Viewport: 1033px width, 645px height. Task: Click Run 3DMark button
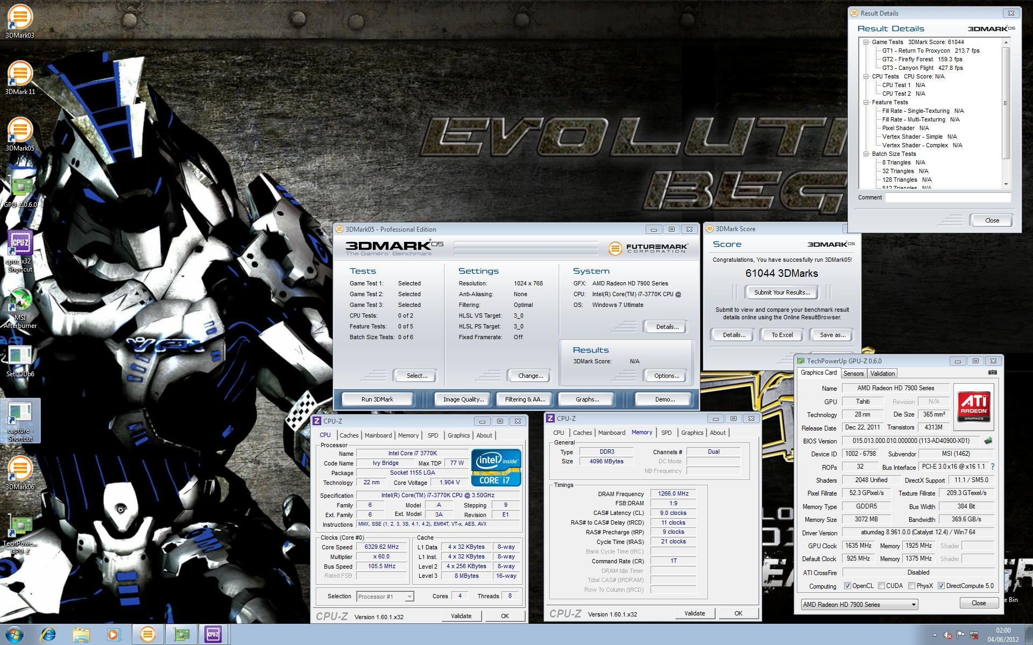[377, 399]
